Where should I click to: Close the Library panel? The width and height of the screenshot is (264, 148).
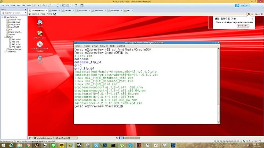26,9
